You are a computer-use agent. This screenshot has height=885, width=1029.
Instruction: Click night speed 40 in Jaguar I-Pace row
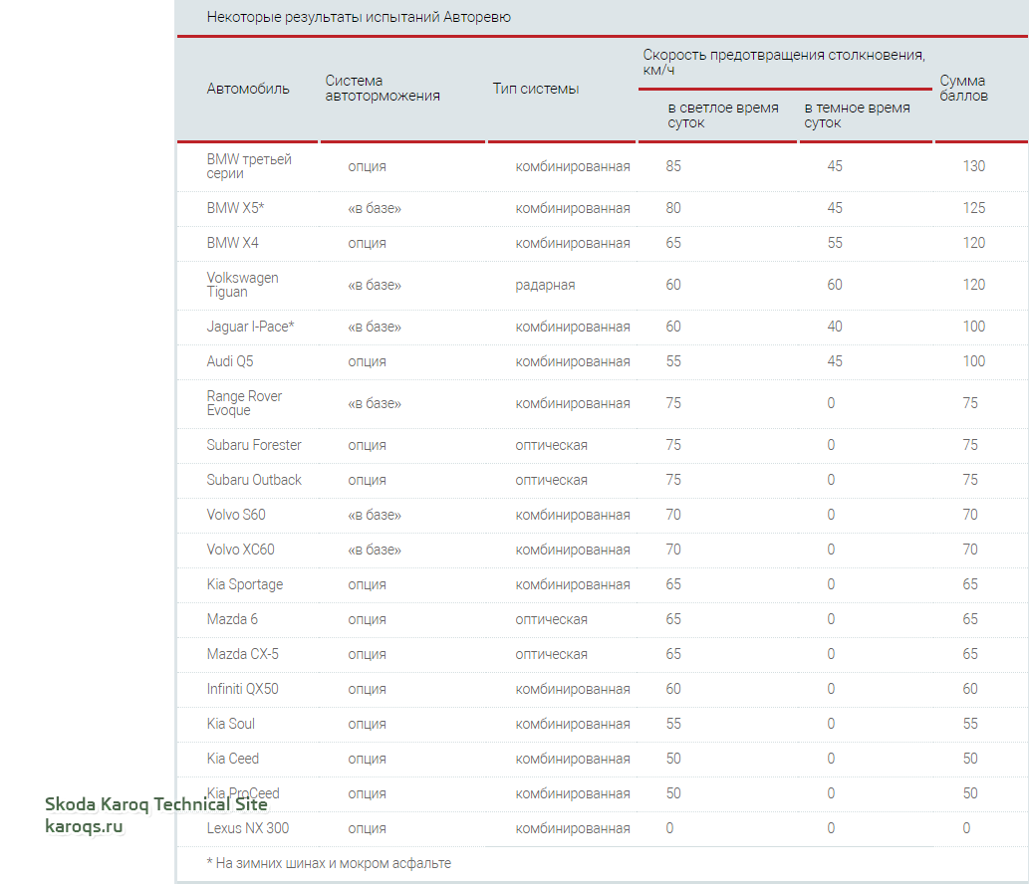834,327
